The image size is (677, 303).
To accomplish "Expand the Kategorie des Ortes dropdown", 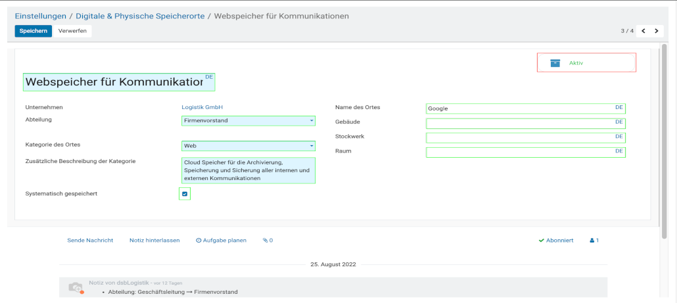I will point(248,146).
